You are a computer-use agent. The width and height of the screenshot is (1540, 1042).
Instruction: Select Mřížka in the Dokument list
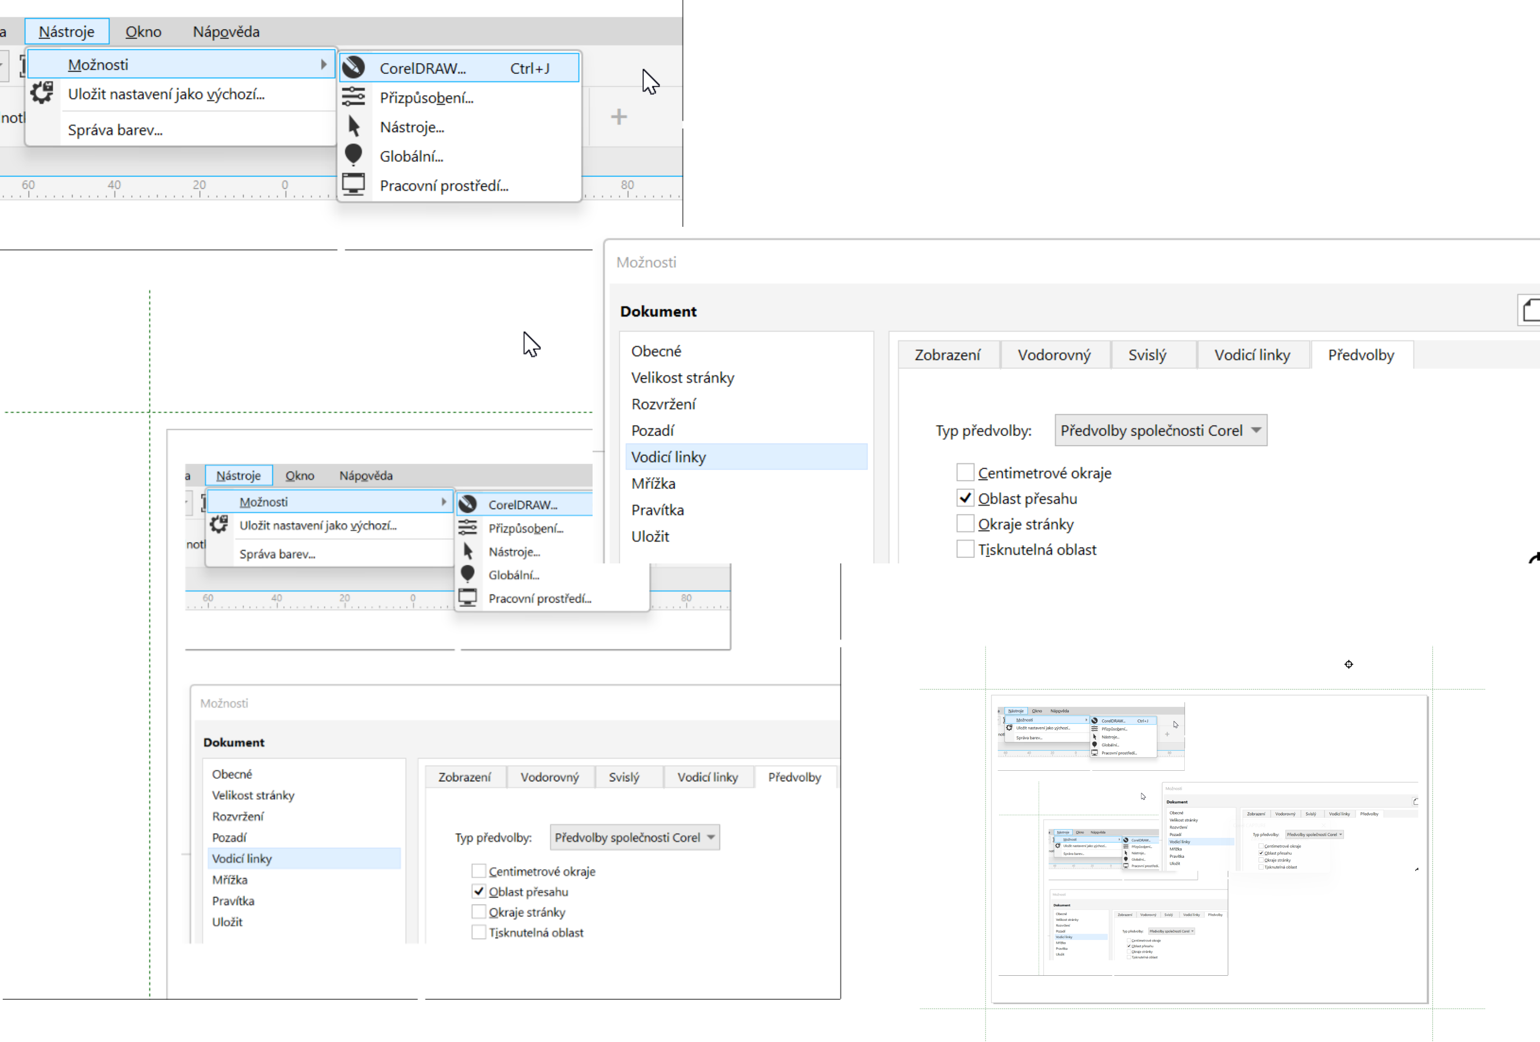click(653, 484)
